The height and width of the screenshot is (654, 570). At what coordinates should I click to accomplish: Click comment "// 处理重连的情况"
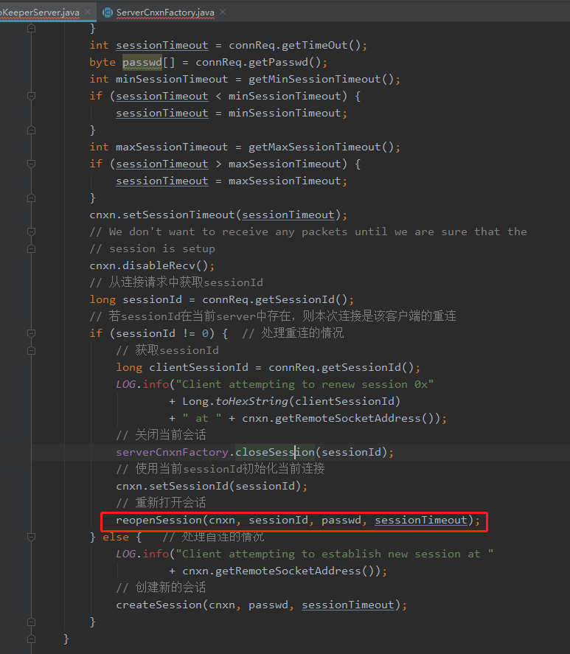[293, 333]
